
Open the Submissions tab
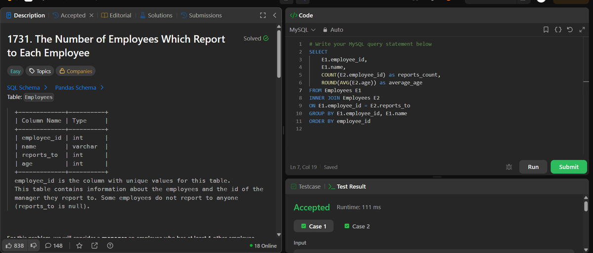tap(201, 15)
